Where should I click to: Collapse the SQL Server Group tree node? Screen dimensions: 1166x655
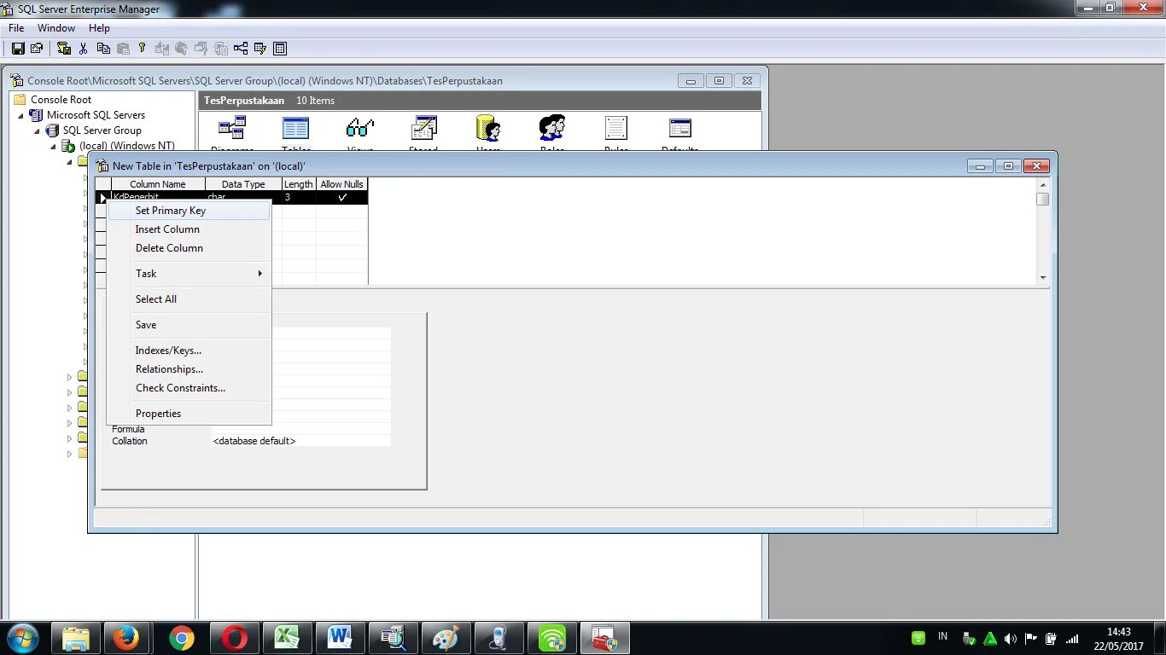(x=37, y=130)
